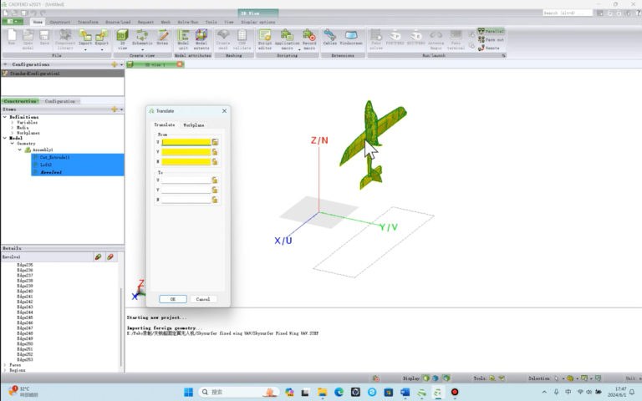Screen dimensions: 642x401
Task: Open the Model extents tool
Action: point(201,39)
